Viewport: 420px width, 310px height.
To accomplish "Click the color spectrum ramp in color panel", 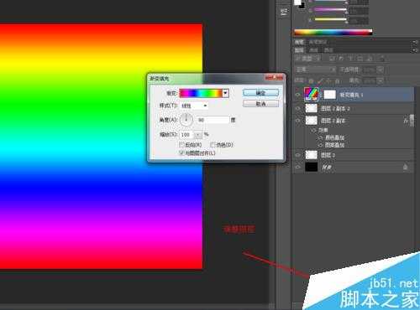I will pyautogui.click(x=333, y=32).
